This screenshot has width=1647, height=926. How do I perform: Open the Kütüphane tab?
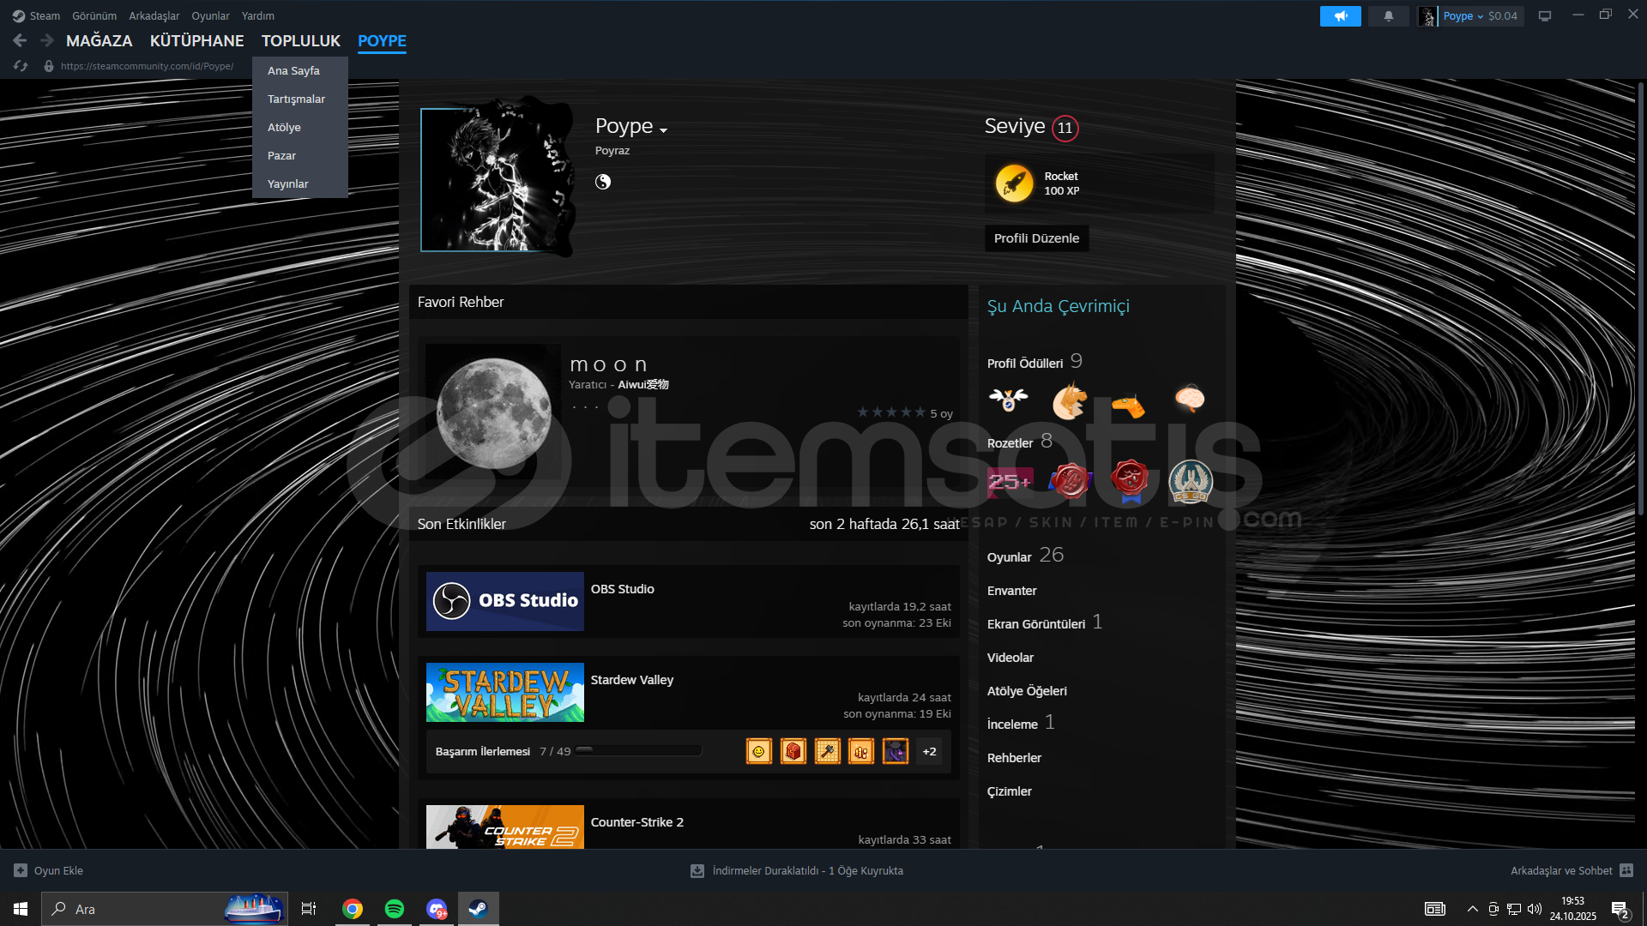[196, 41]
